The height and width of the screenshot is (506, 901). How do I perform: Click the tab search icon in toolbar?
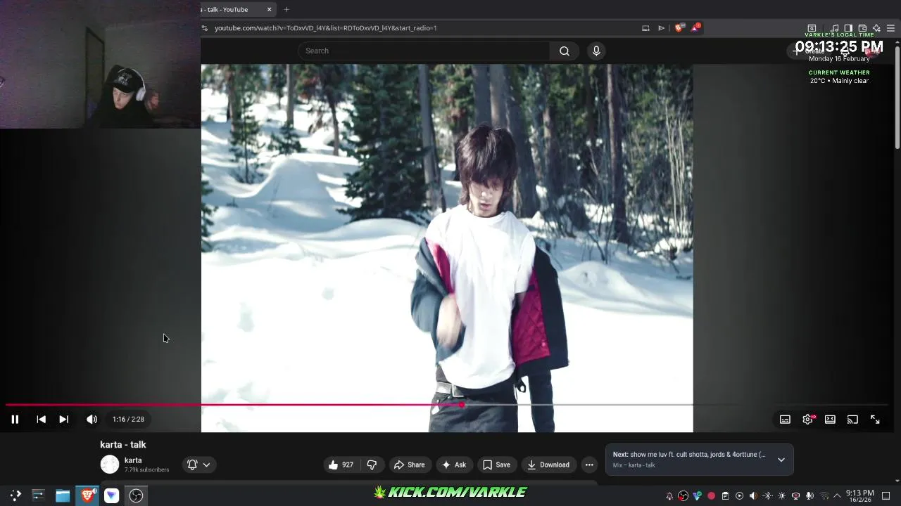tap(812, 28)
